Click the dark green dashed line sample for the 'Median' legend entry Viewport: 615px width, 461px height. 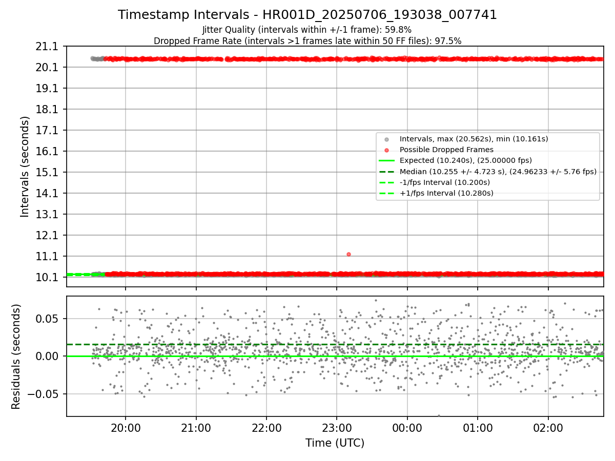386,172
